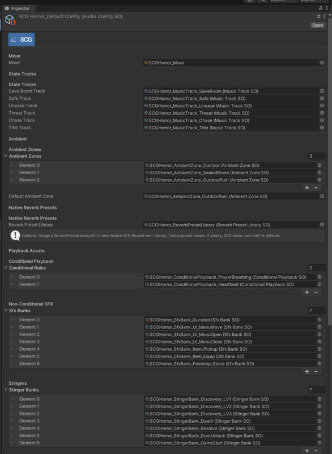This screenshot has width=332, height=454.
Task: Open object picker for StingerBank_Death element
Action: click(320, 421)
